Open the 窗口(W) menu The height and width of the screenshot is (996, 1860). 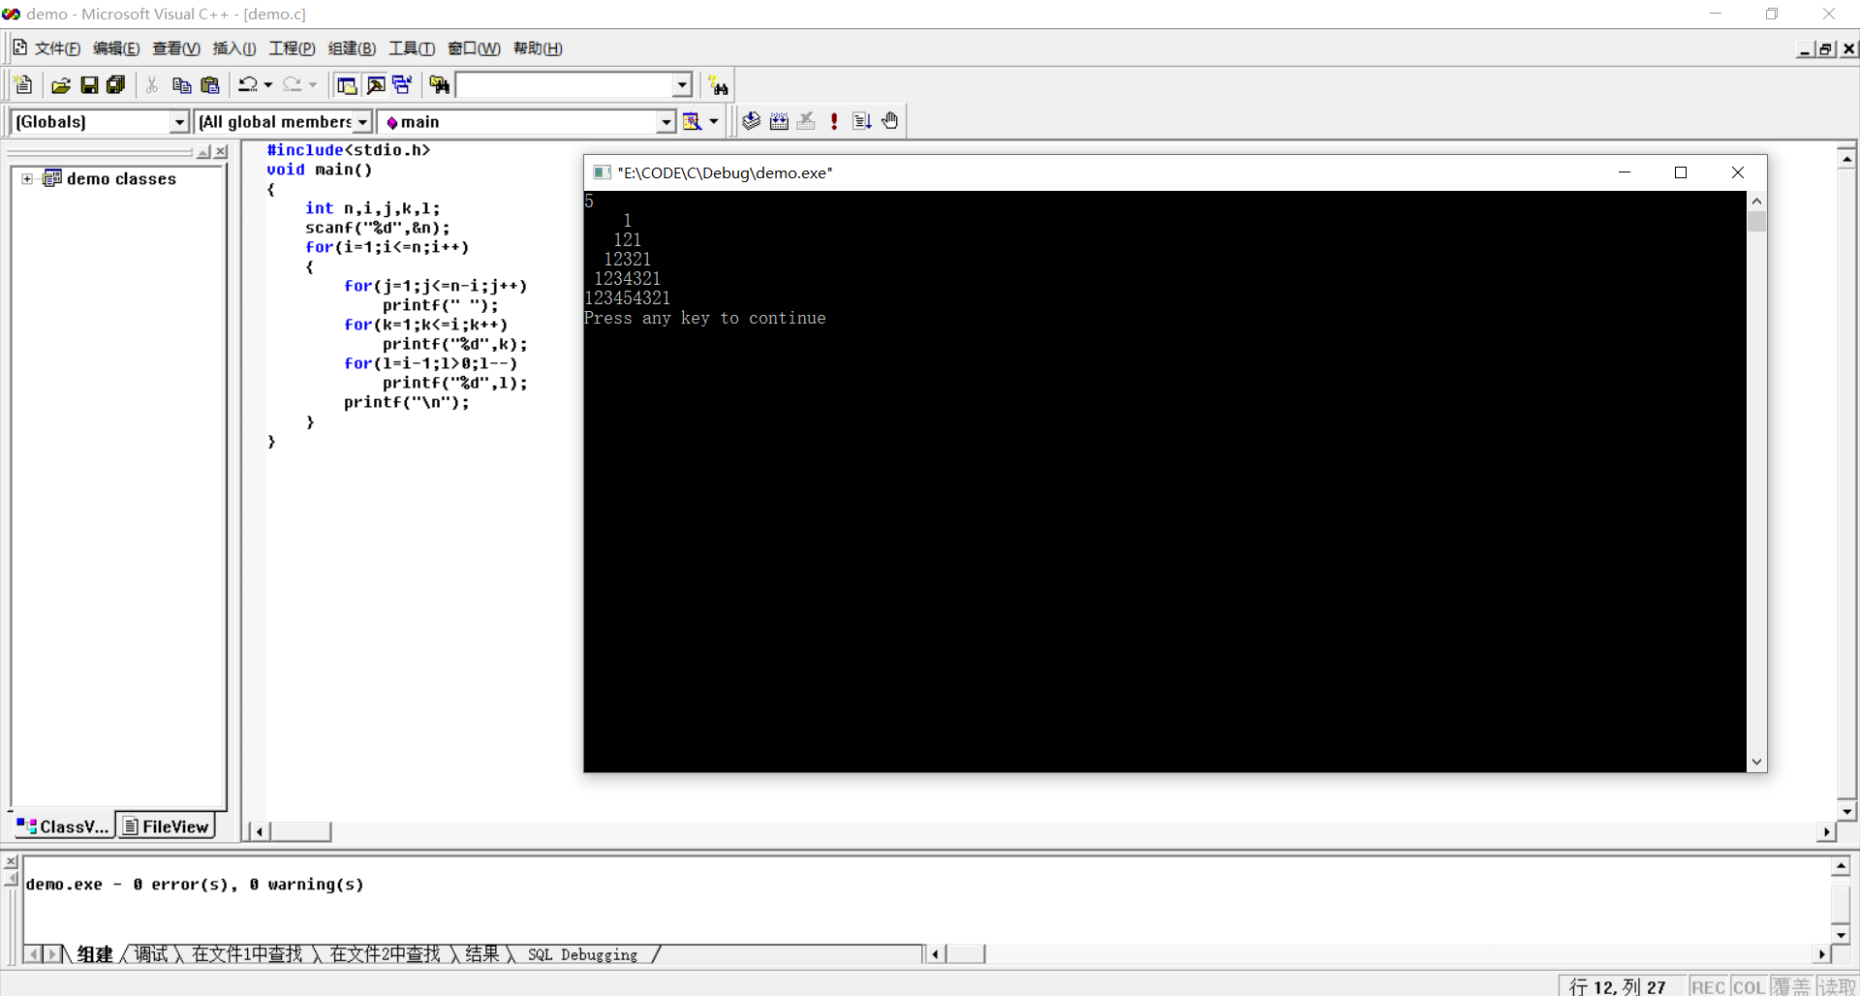point(474,48)
